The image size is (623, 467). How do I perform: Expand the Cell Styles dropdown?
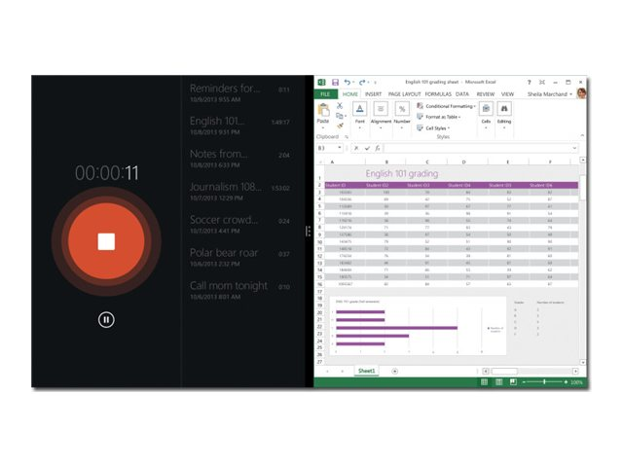pos(436,127)
